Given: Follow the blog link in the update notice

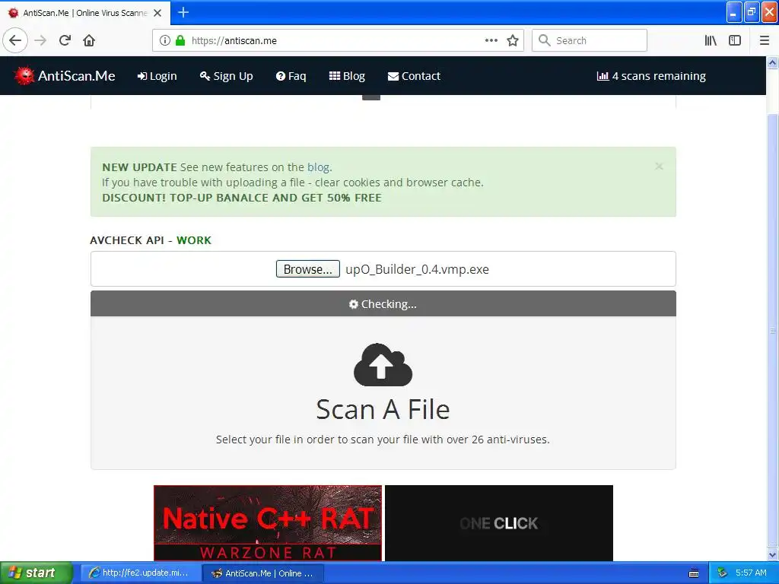Looking at the screenshot, I should tap(318, 167).
